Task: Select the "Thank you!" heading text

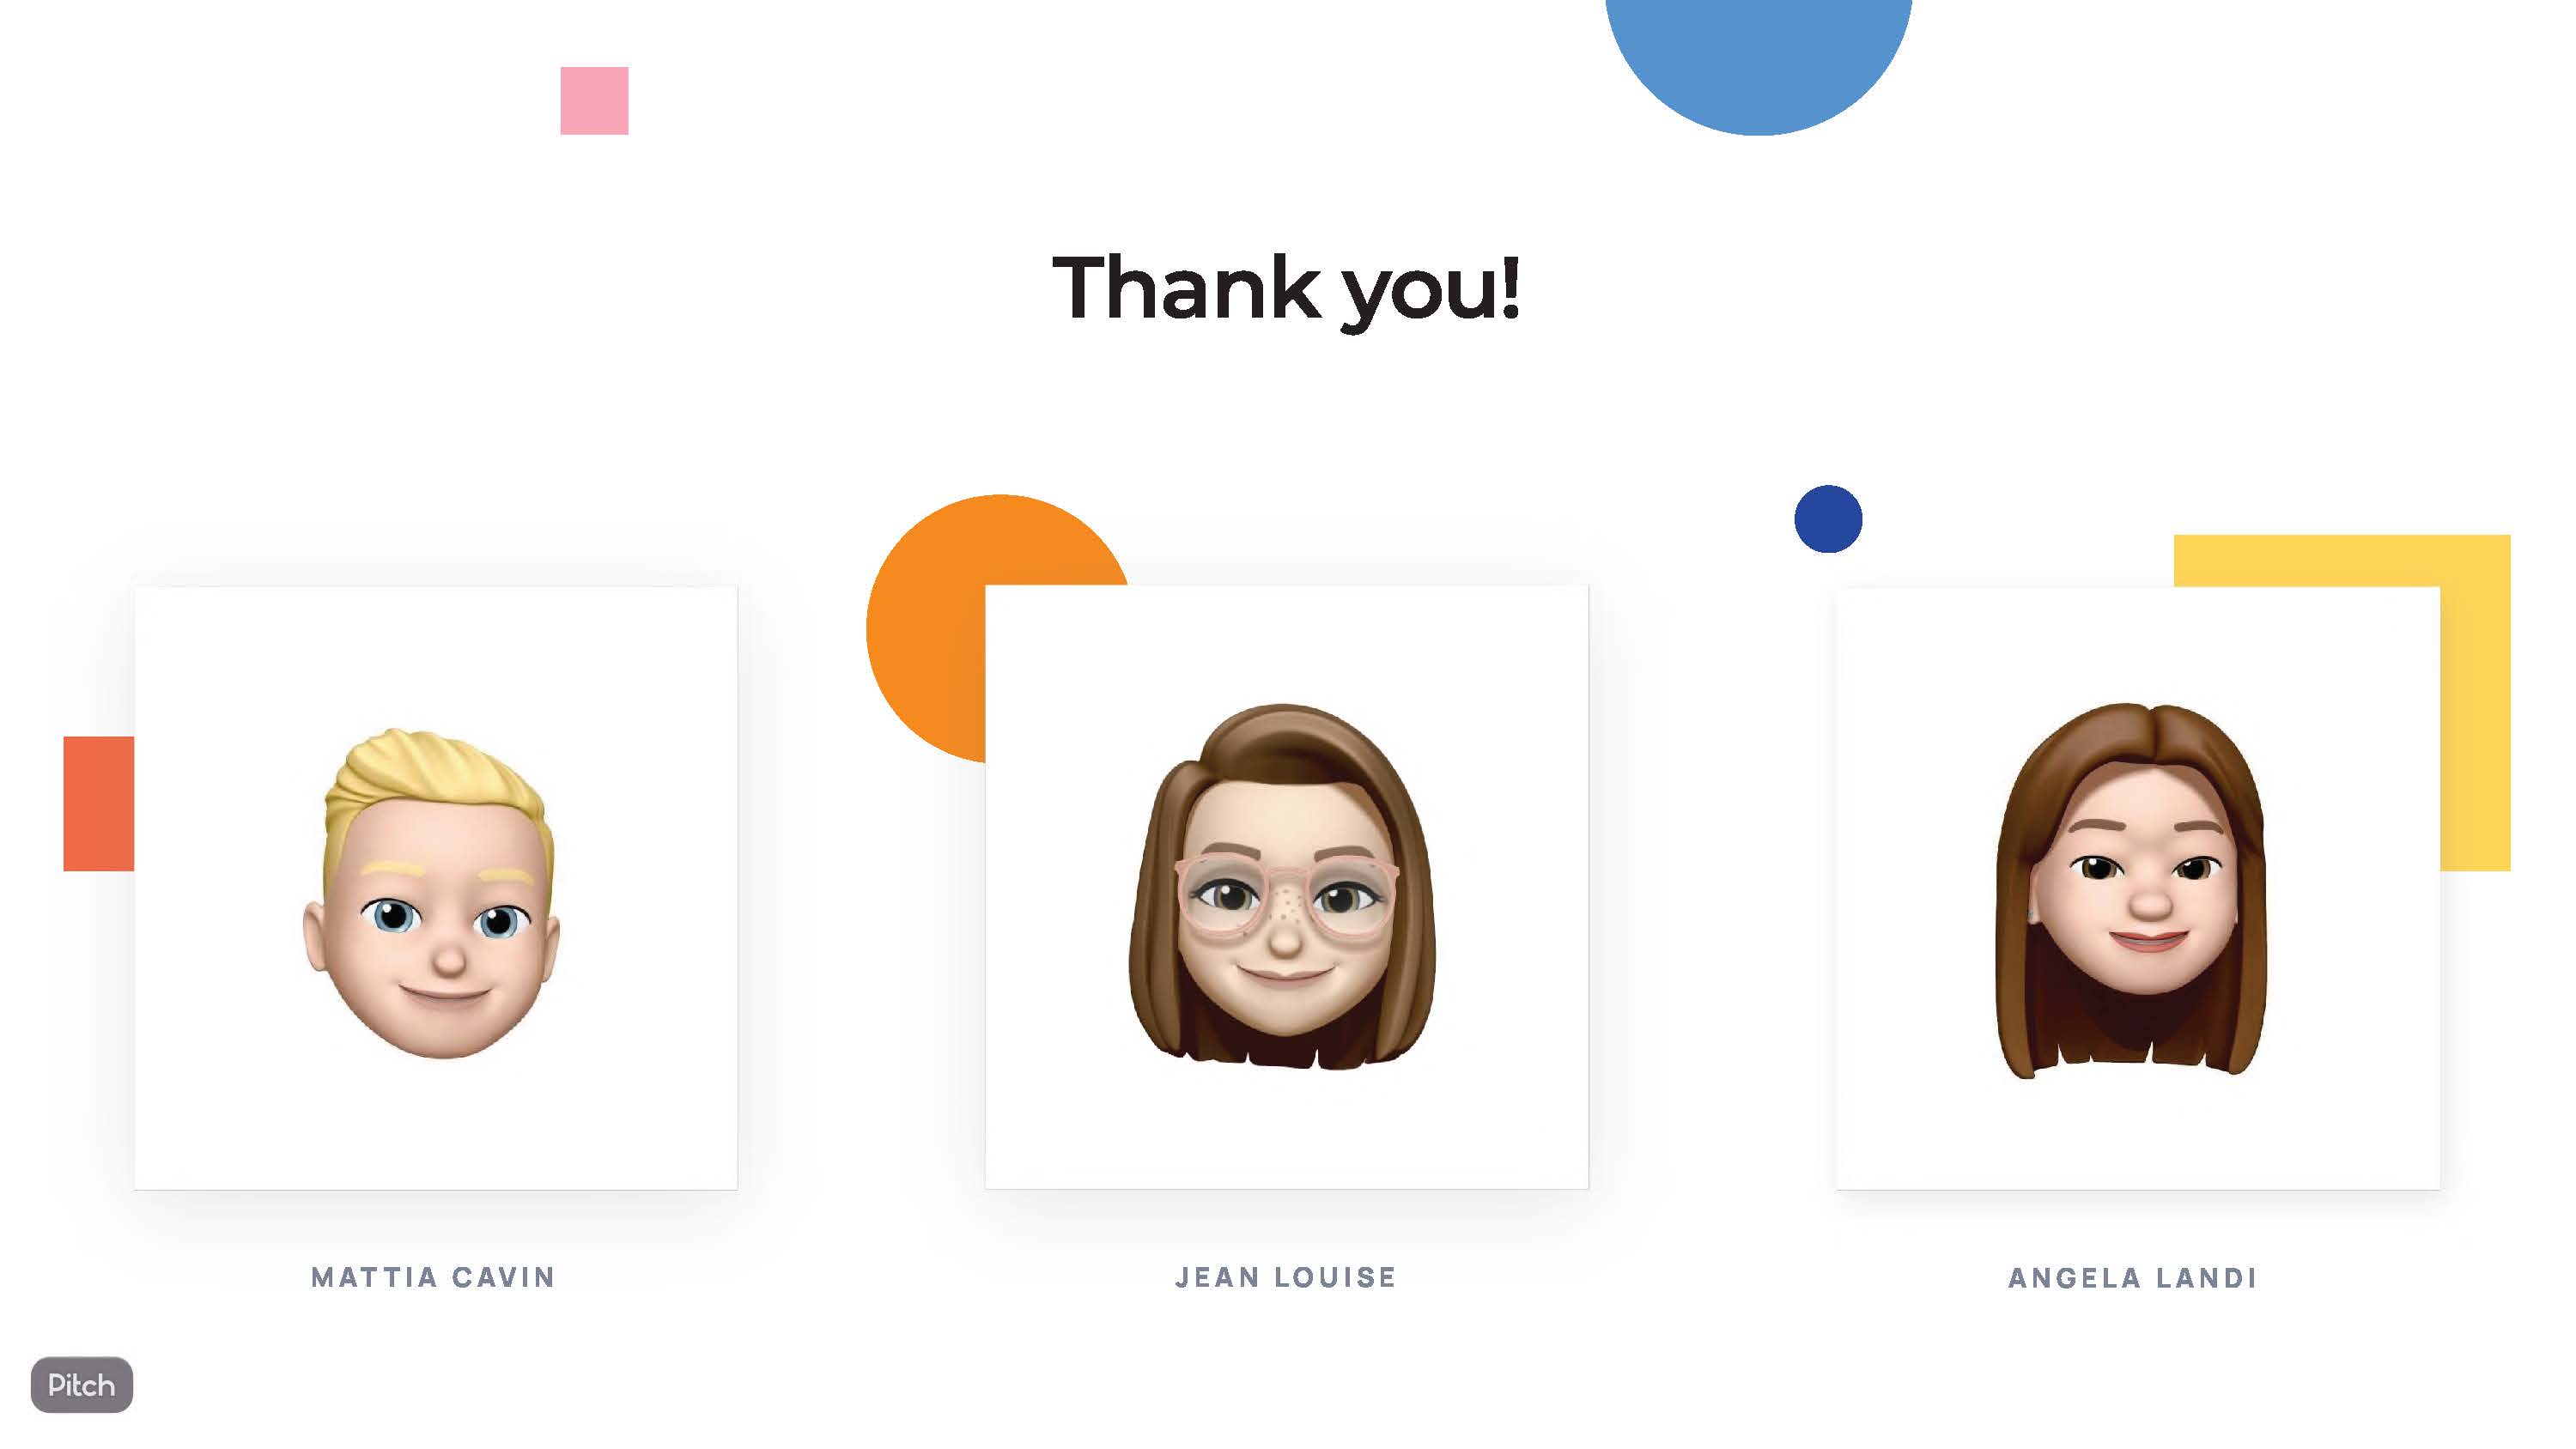Action: point(1286,290)
